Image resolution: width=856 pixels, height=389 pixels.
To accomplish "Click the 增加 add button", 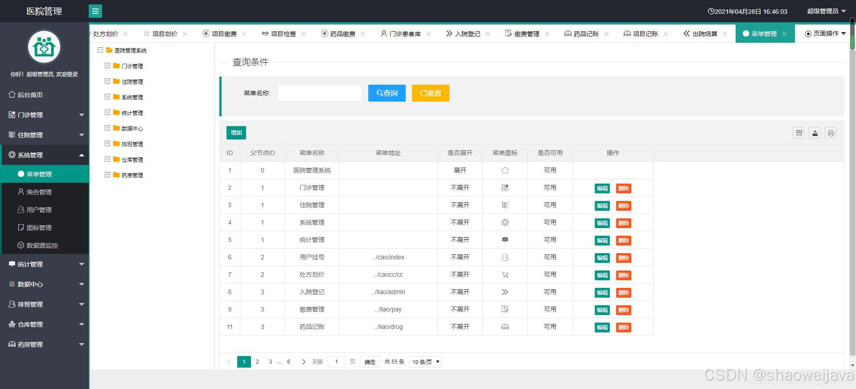I will [236, 133].
